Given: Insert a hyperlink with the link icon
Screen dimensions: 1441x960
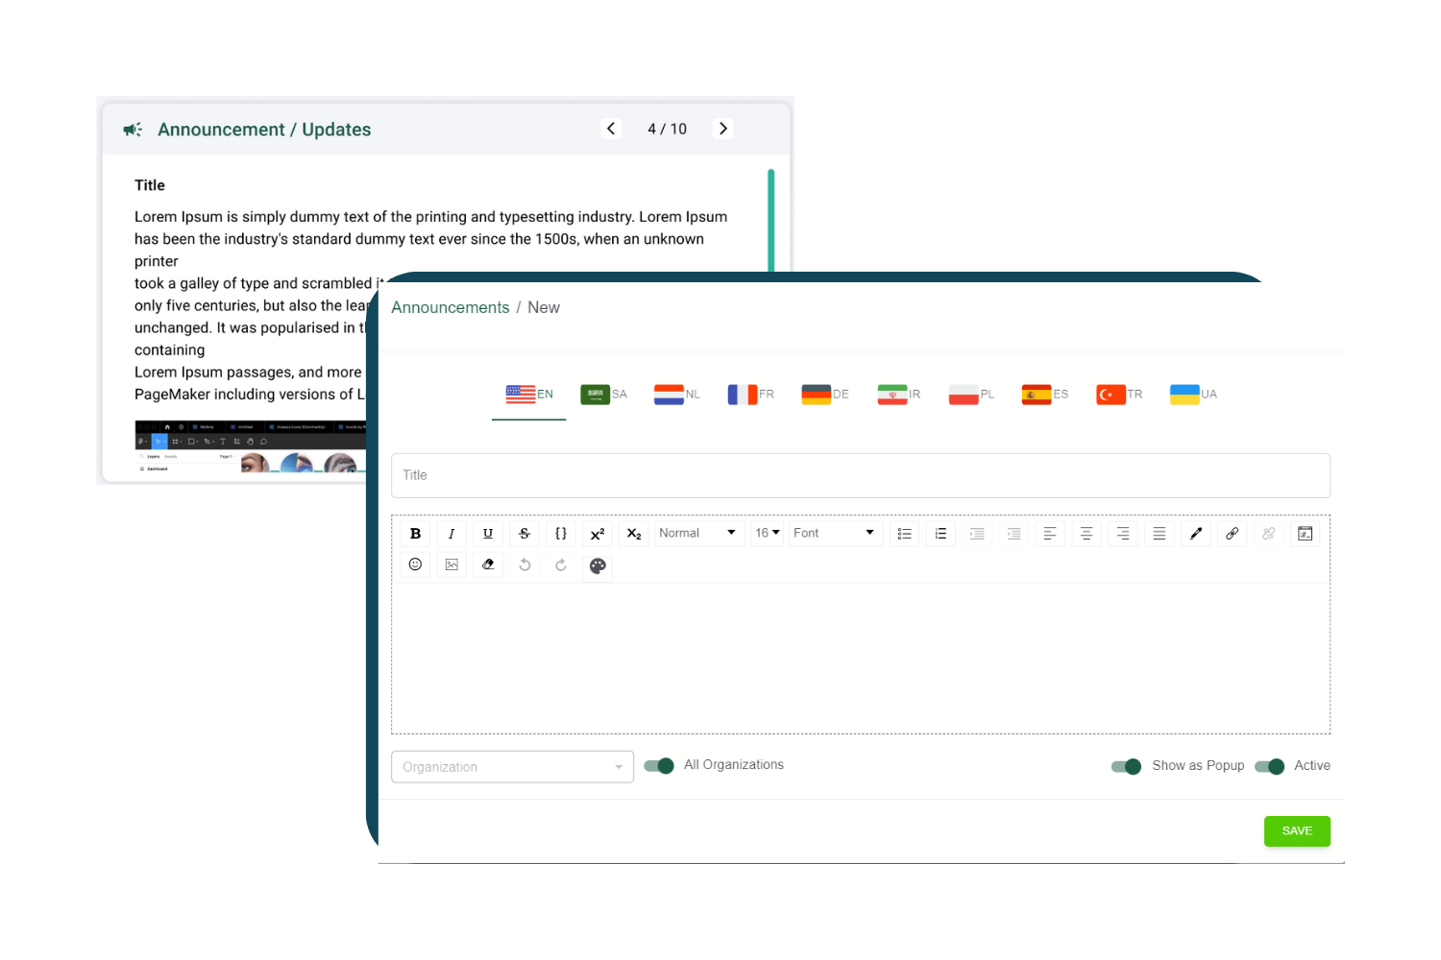Looking at the screenshot, I should (1233, 534).
